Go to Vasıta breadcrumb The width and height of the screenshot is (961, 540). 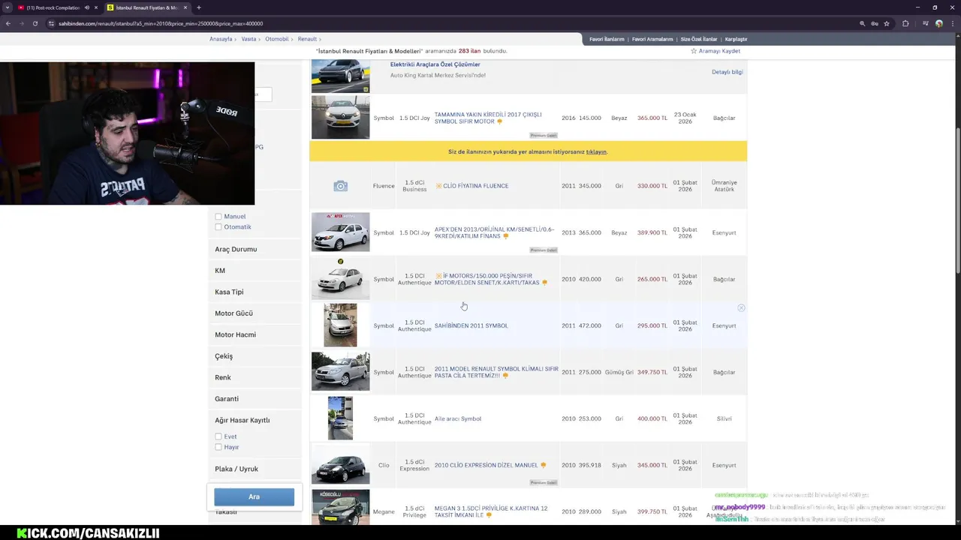(249, 39)
